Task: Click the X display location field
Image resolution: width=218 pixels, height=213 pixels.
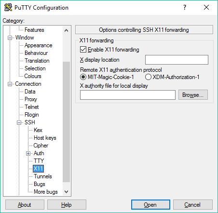Action: (177, 60)
